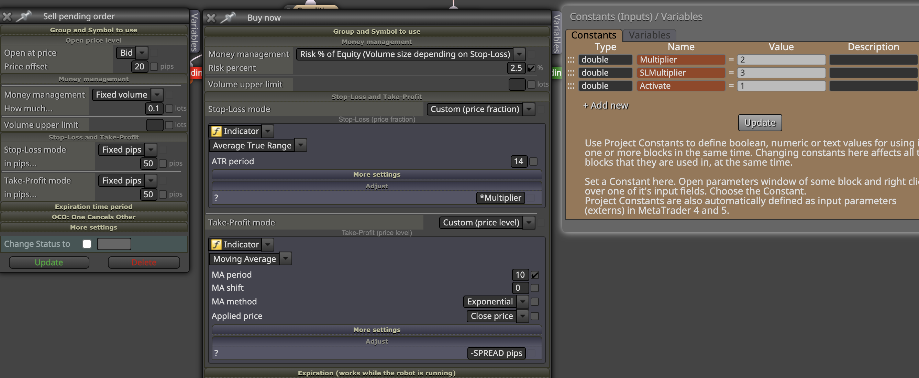Screen dimensions: 919x378
Task: Open the Open at price Bid dropdown
Action: [142, 53]
